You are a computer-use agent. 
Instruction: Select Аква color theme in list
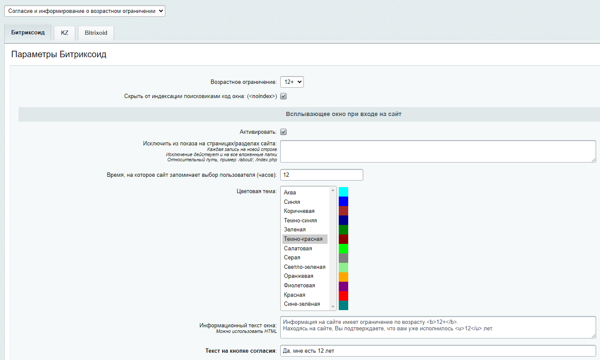pyautogui.click(x=305, y=192)
